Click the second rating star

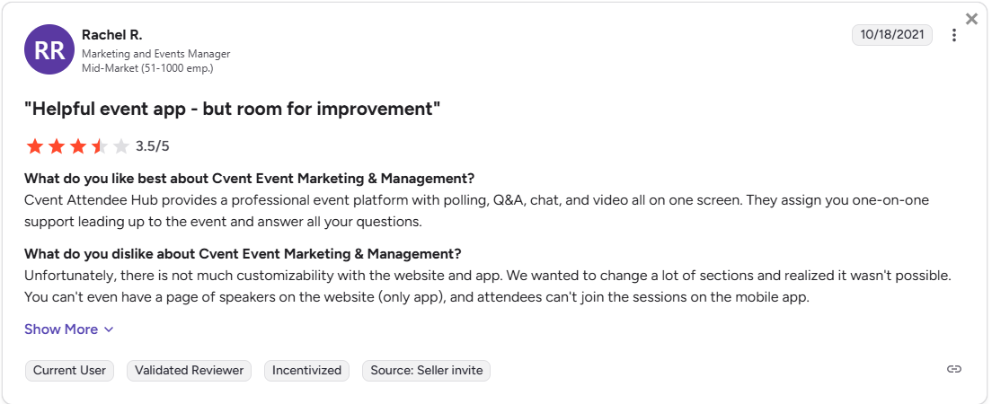[x=57, y=145]
